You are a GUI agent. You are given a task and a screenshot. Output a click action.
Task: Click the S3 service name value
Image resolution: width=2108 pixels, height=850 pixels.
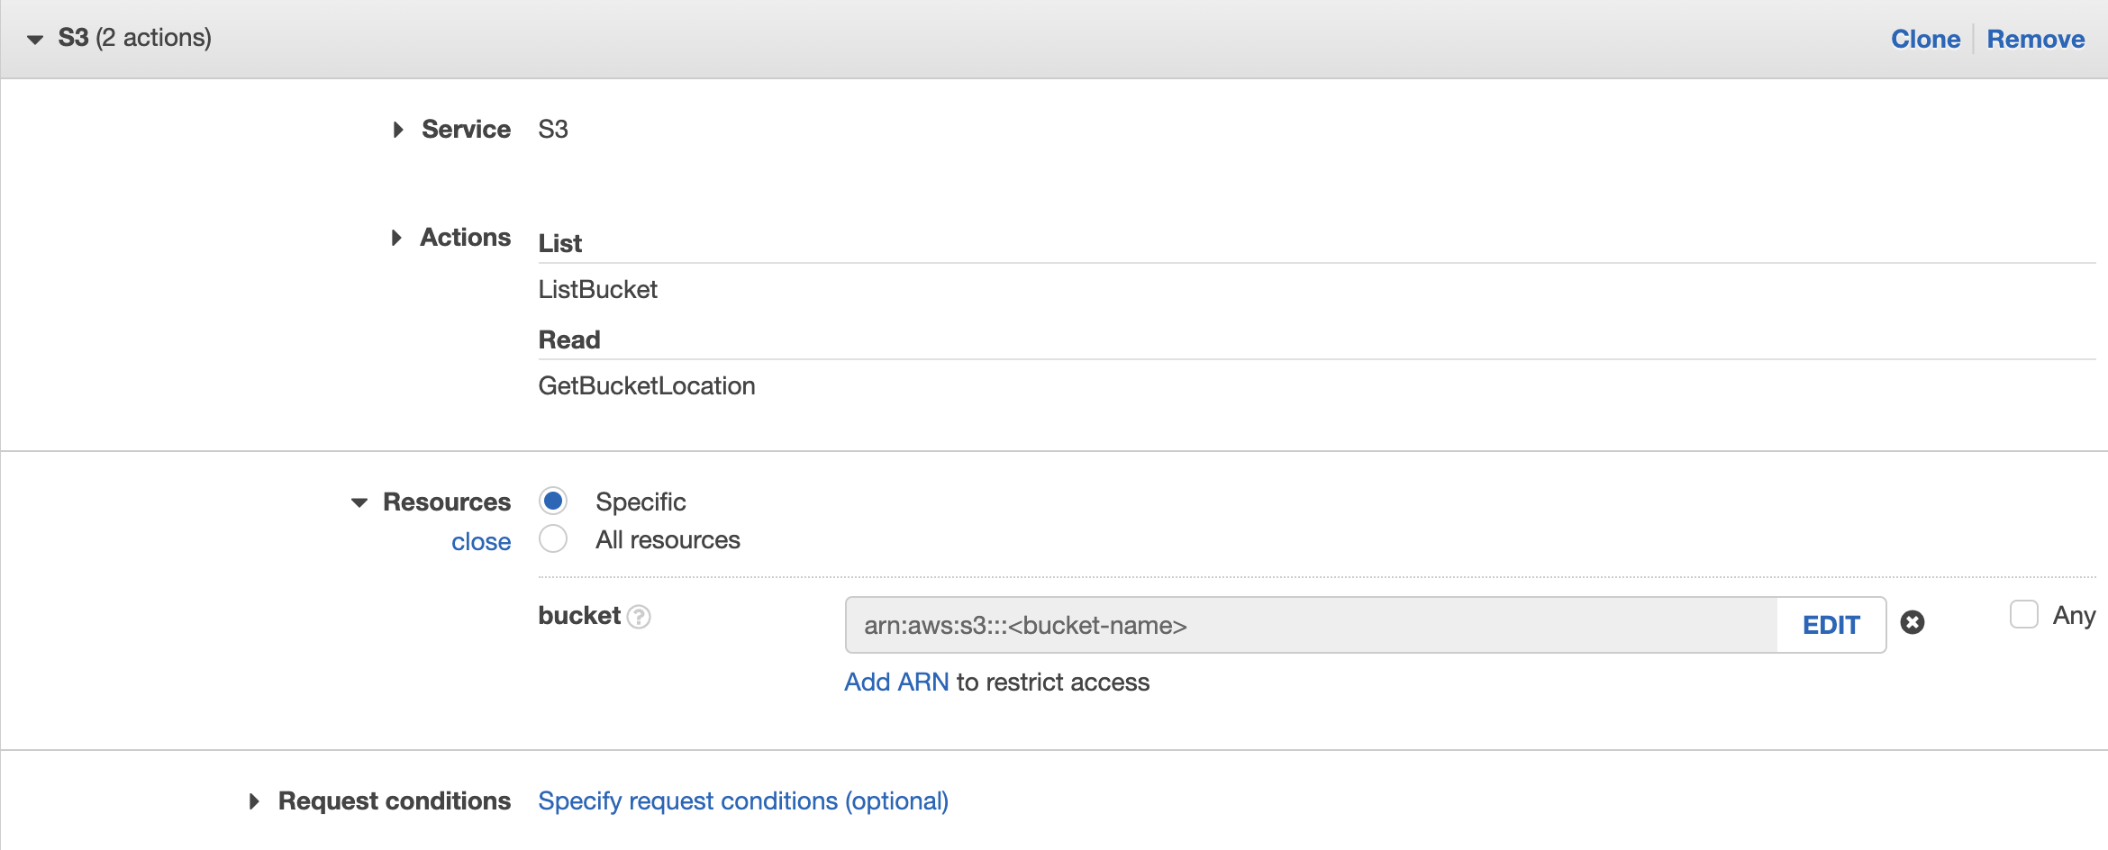click(553, 130)
